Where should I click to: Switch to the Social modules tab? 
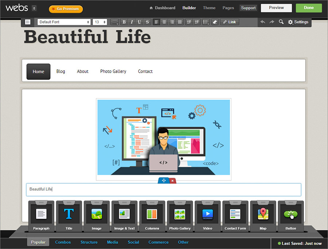(x=133, y=242)
